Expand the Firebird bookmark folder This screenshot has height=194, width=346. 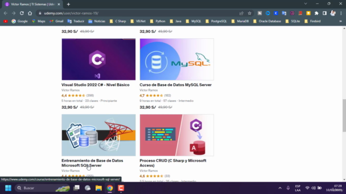312,21
